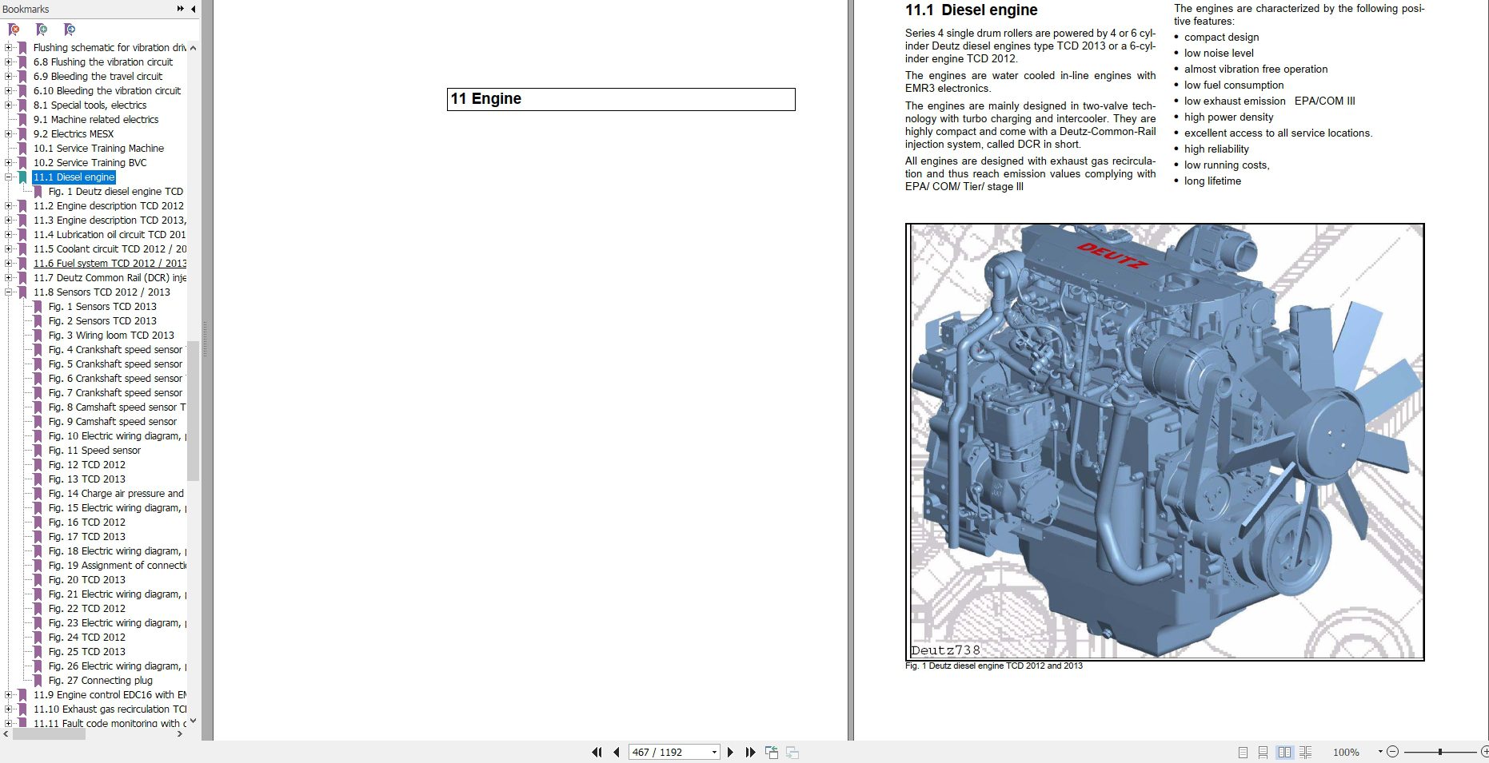Click the bookmark icon beside Fig. 27 Connecting plug
The width and height of the screenshot is (1489, 763).
pos(38,681)
